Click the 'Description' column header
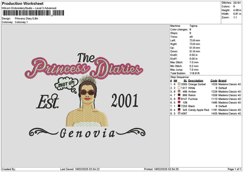This screenshot has height=172, width=243. click(x=196, y=81)
